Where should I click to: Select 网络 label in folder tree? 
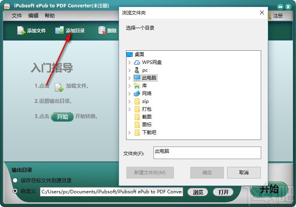click(147, 94)
